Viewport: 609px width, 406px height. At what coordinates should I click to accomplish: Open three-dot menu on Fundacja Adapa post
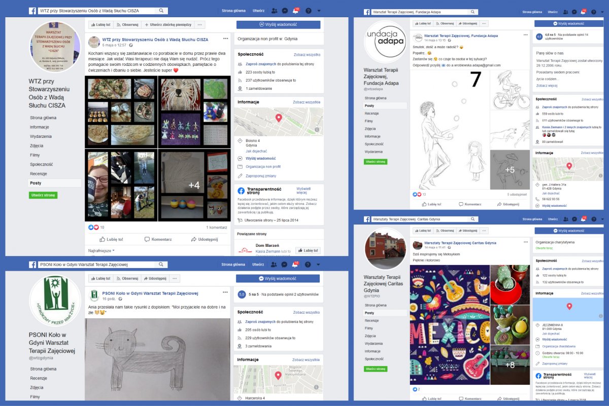(525, 34)
